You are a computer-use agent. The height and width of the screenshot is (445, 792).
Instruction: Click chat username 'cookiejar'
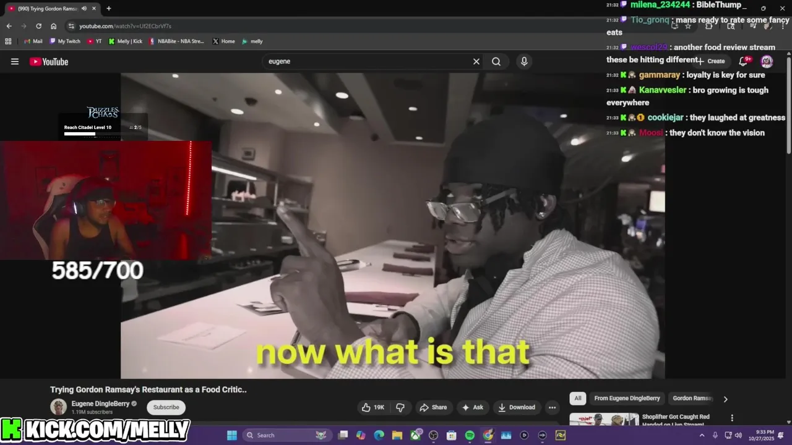pyautogui.click(x=665, y=117)
